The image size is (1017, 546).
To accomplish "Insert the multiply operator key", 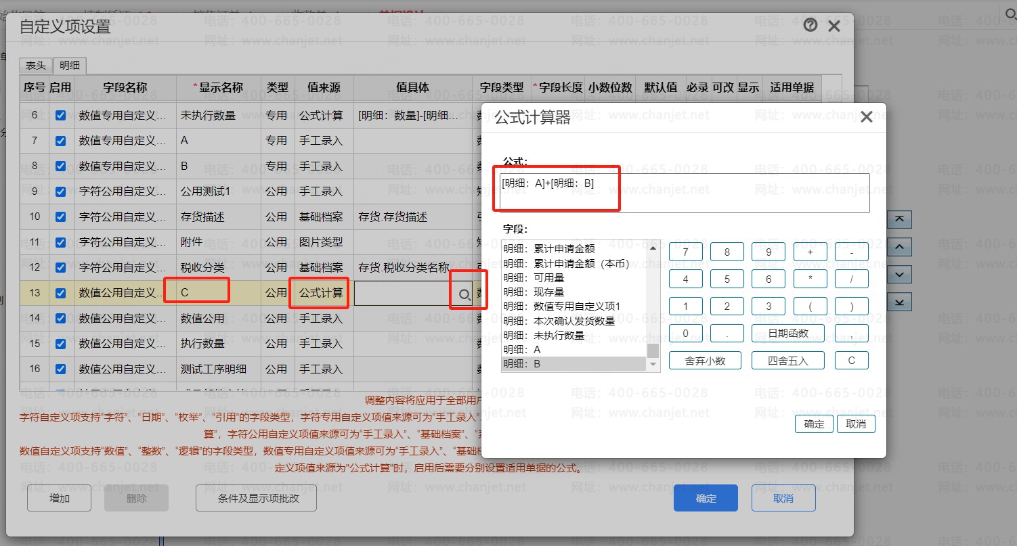I will (x=810, y=279).
